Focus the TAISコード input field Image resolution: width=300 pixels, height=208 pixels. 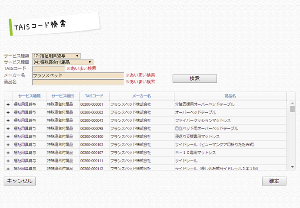(48, 68)
